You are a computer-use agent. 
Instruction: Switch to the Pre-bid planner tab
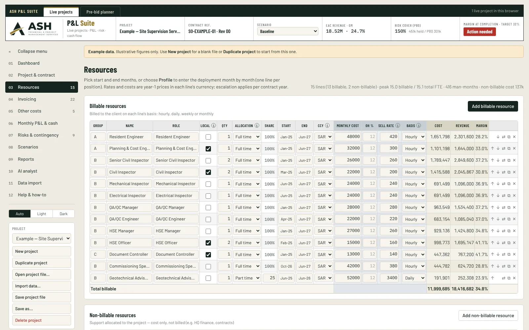[x=100, y=12]
